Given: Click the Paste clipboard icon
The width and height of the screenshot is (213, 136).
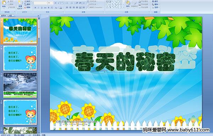Looking at the screenshot, I should tap(4, 3).
